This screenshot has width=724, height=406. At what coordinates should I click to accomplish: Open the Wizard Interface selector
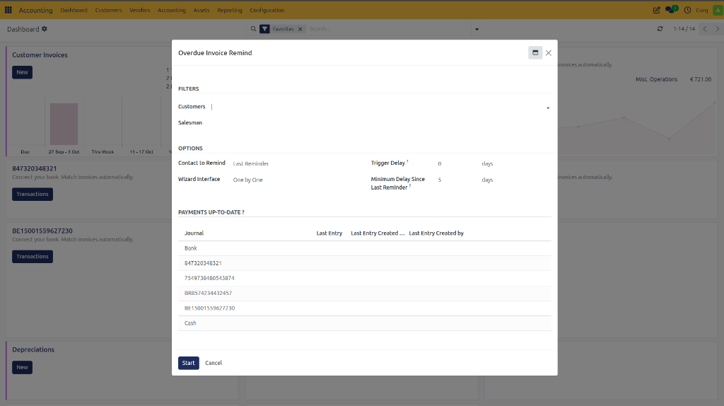tap(296, 180)
